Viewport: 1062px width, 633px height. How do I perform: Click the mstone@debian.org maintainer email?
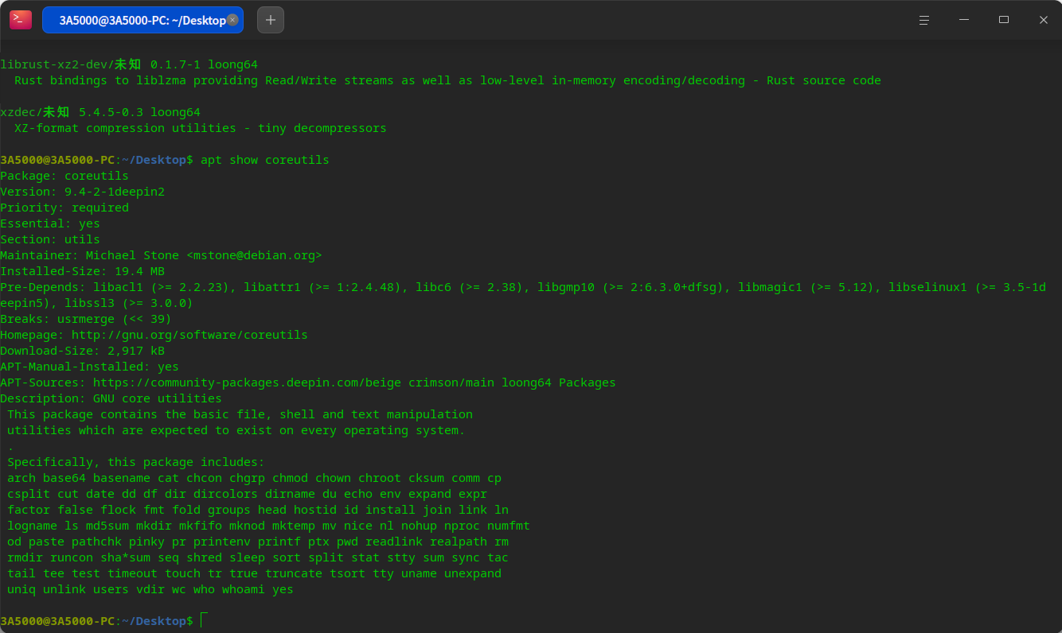(x=254, y=255)
